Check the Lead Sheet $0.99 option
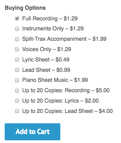Screen dimensions: 121x143 pyautogui.click(x=17, y=70)
